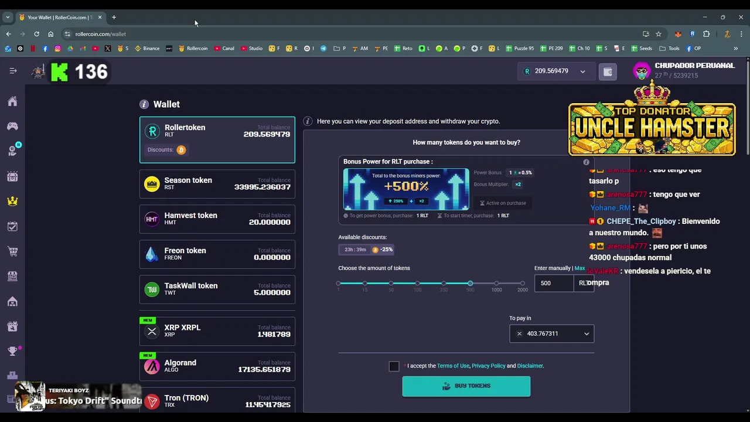Open the treasure chest icon in sidebar
Image resolution: width=750 pixels, height=422 pixels.
tap(12, 176)
